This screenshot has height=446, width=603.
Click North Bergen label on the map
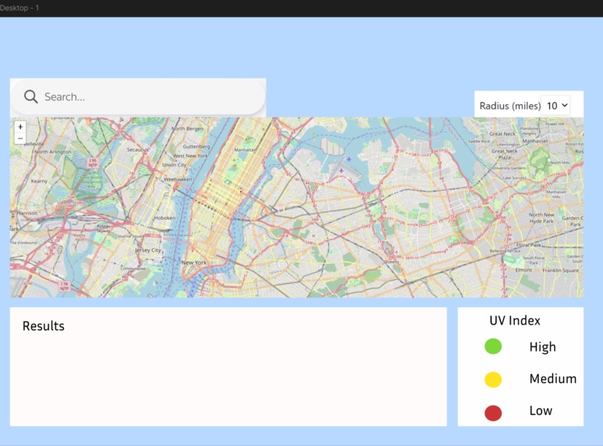click(187, 128)
